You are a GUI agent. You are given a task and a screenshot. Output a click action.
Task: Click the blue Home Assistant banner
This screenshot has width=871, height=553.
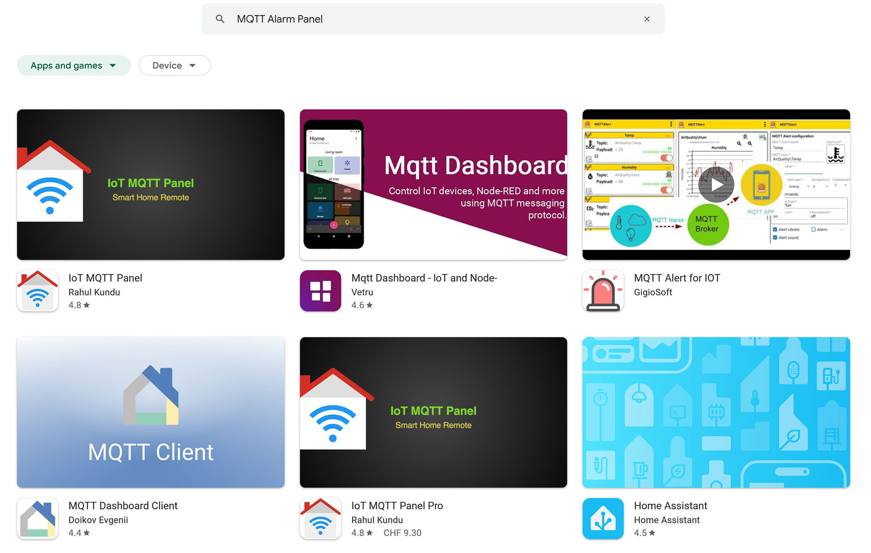tap(716, 412)
